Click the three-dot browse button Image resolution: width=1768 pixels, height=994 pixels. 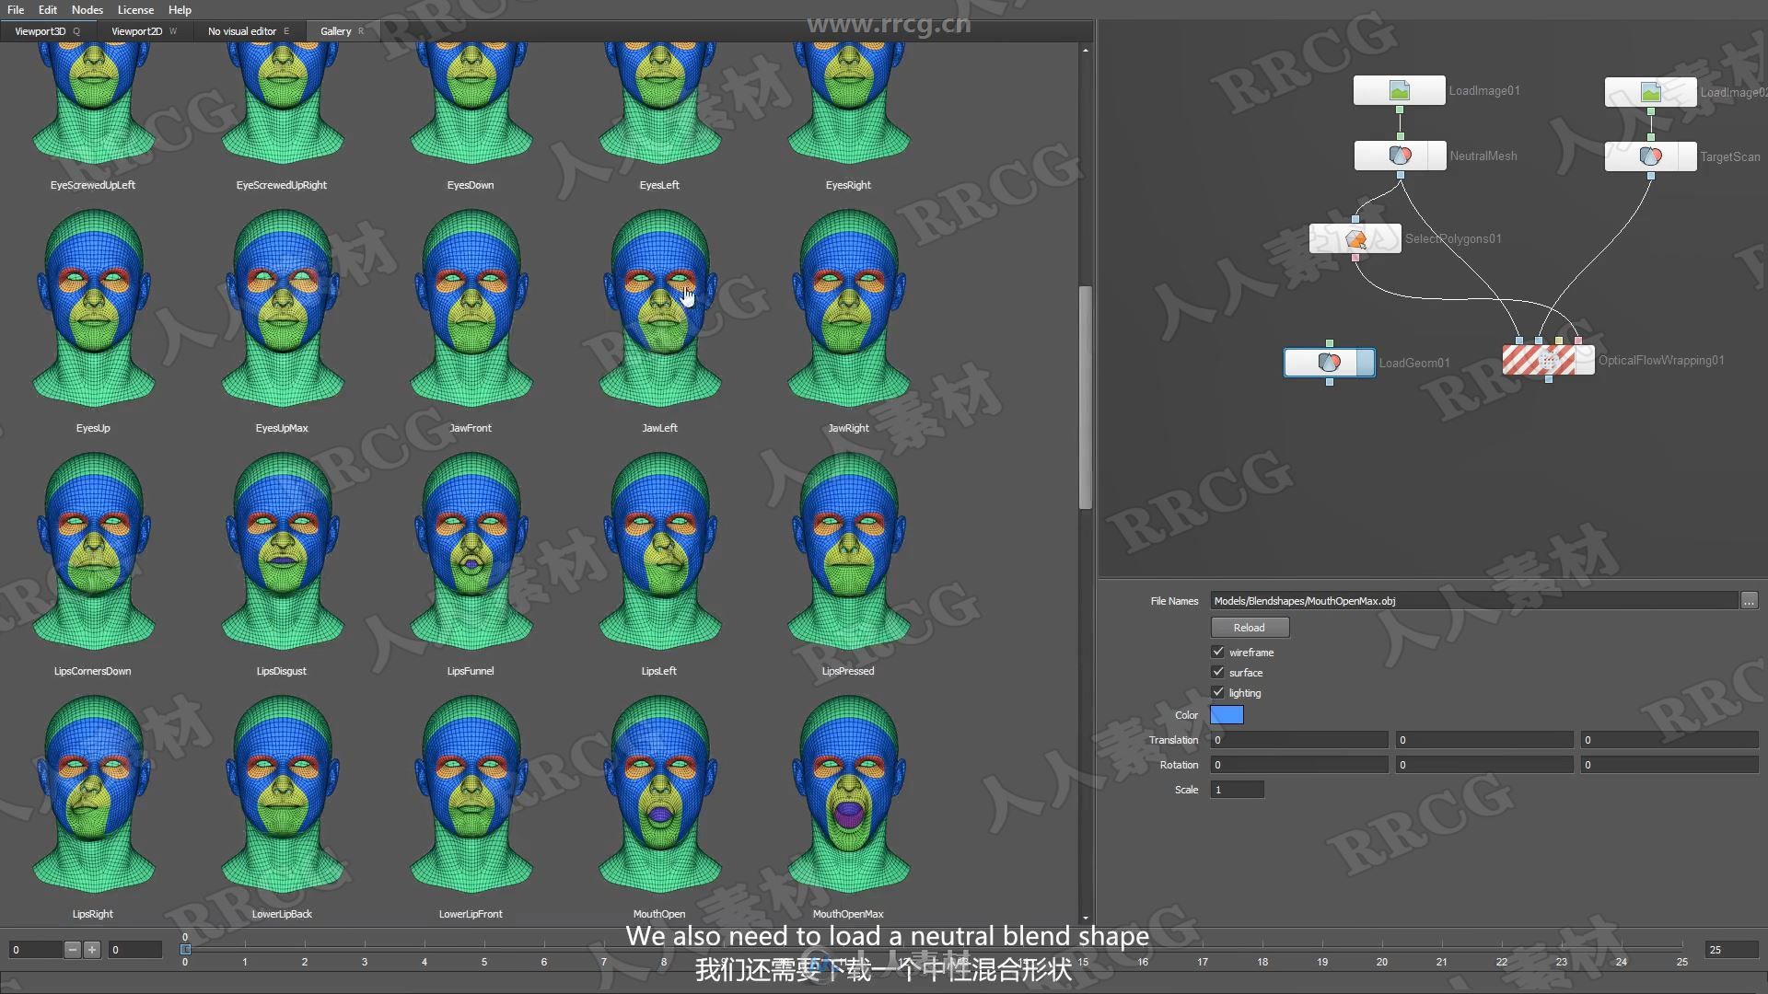[x=1749, y=599]
